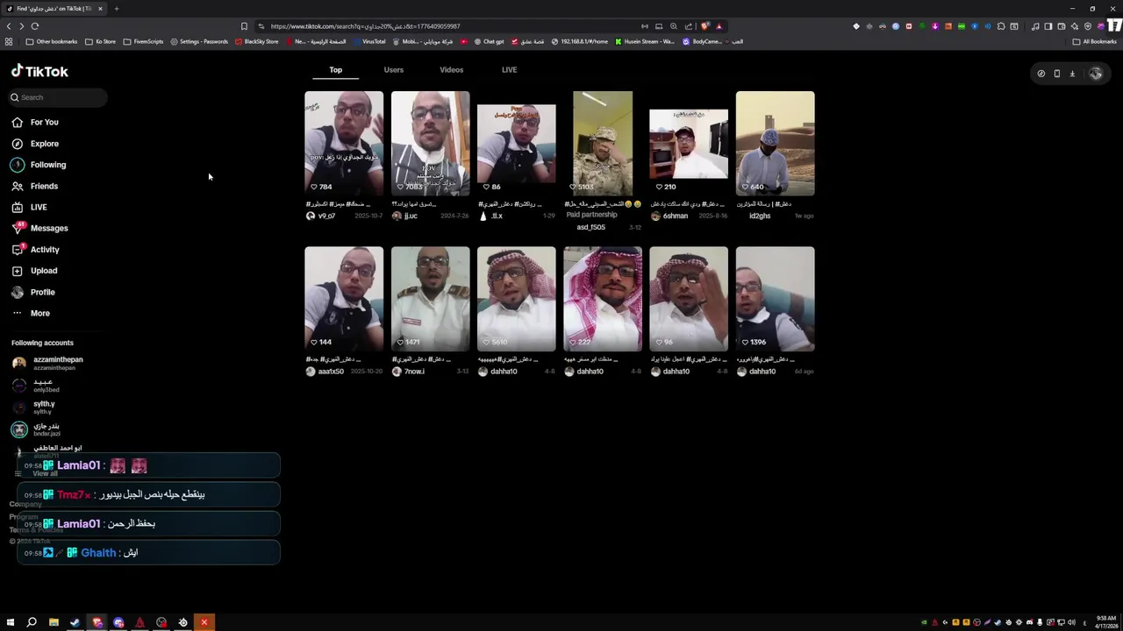Open video thumbnail with 5103 likes
1123x631 pixels.
(603, 143)
